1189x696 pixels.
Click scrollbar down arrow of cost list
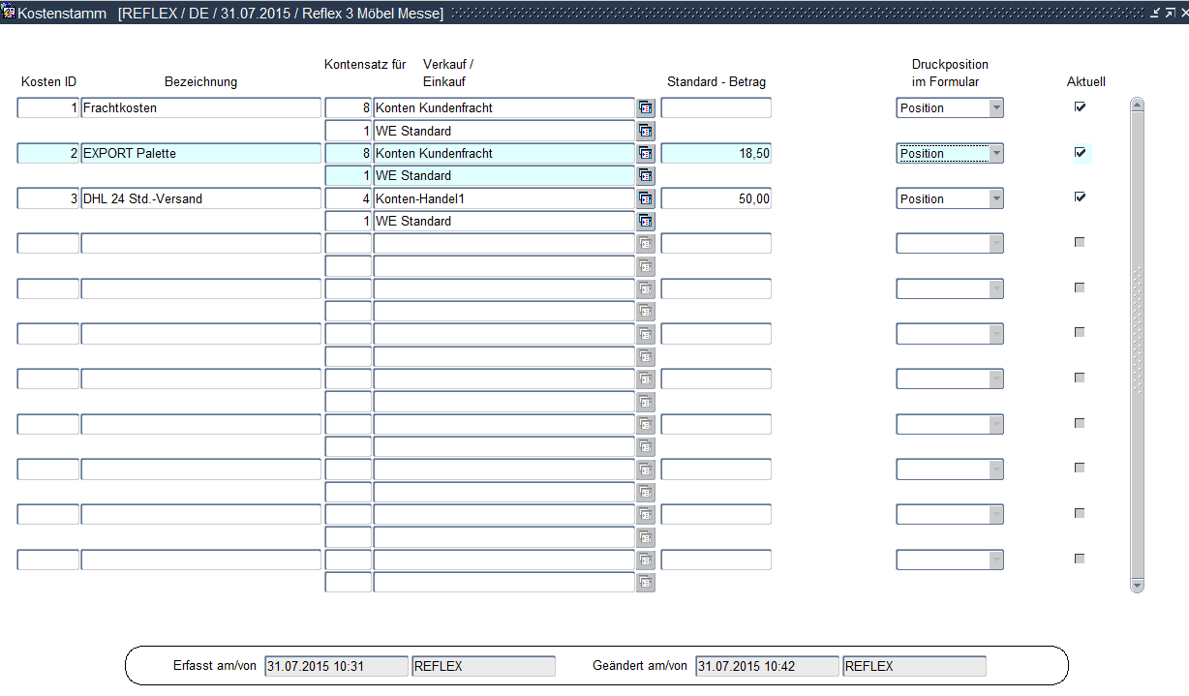coord(1137,585)
